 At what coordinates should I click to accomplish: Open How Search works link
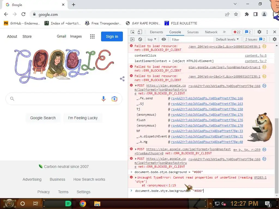tap(89, 179)
